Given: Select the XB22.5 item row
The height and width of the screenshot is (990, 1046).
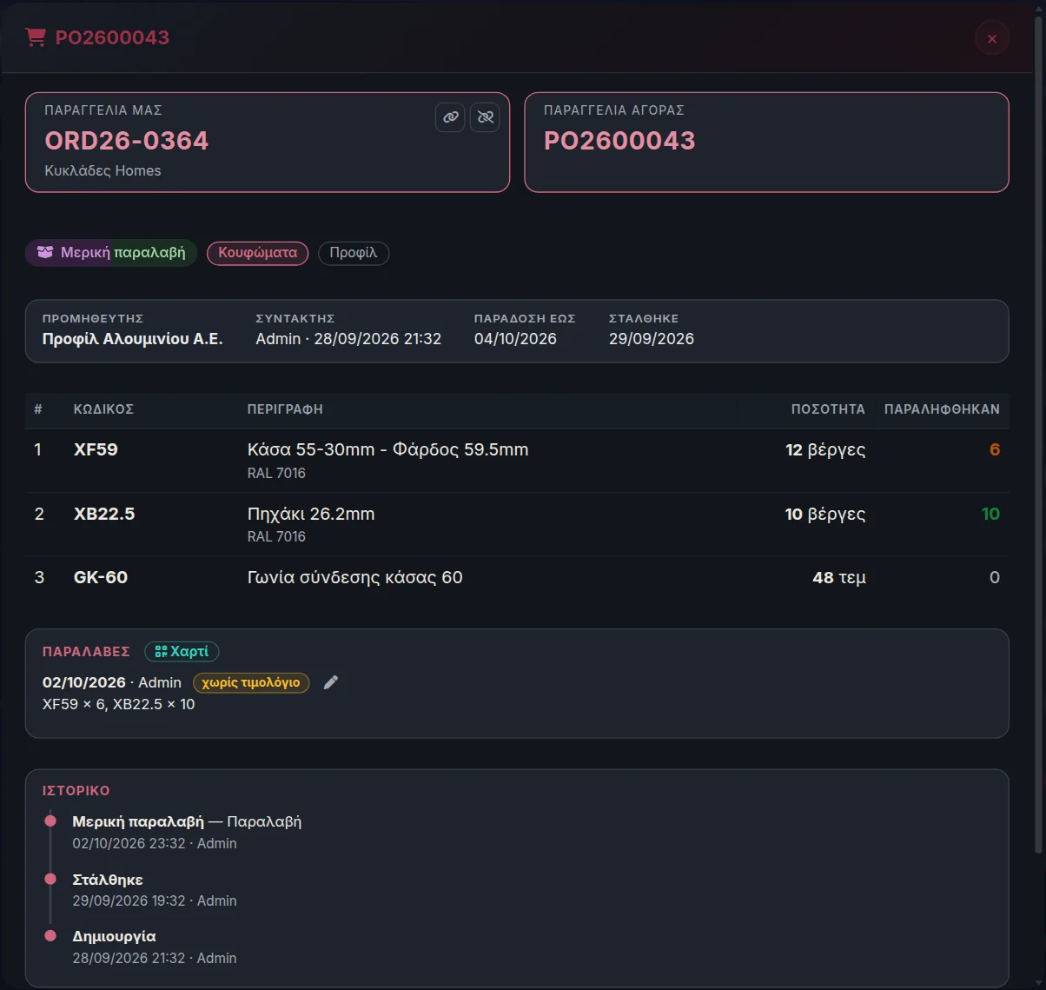Looking at the screenshot, I should pyautogui.click(x=517, y=524).
